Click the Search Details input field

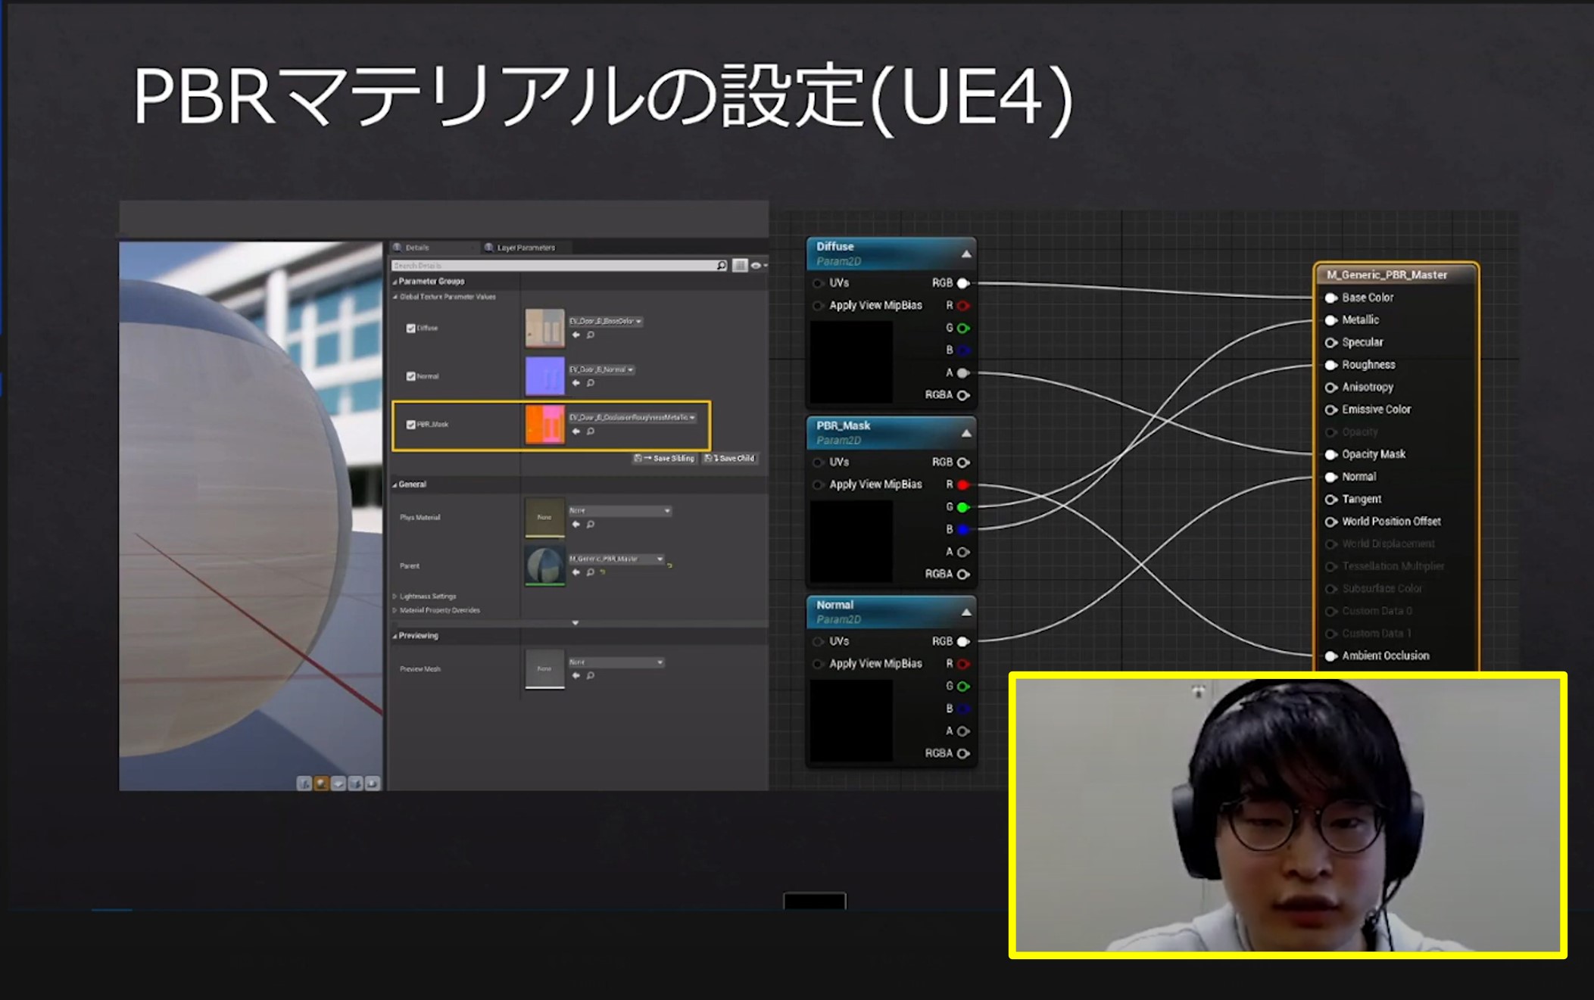(553, 266)
